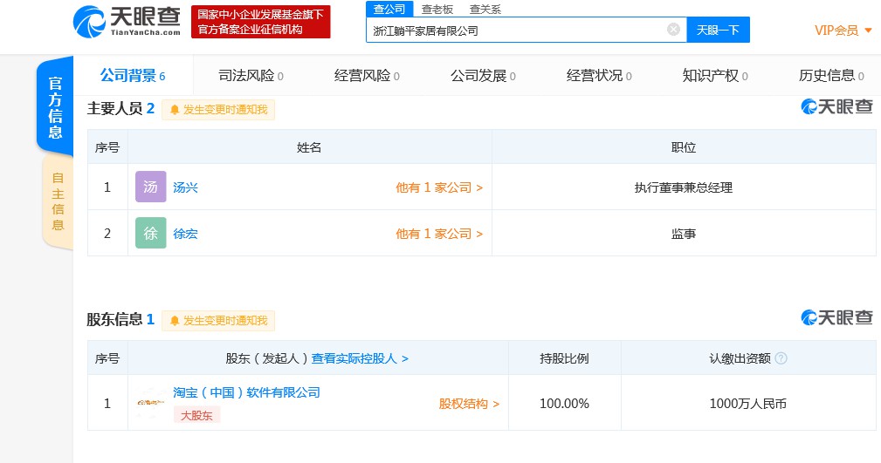Open the 知识产权 tab
Image resolution: width=881 pixels, height=463 pixels.
pyautogui.click(x=715, y=75)
